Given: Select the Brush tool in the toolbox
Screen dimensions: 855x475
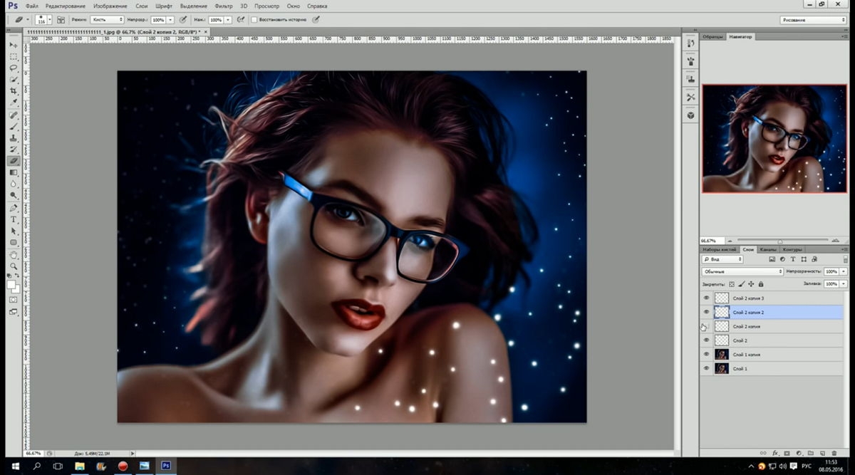Looking at the screenshot, I should pyautogui.click(x=14, y=126).
